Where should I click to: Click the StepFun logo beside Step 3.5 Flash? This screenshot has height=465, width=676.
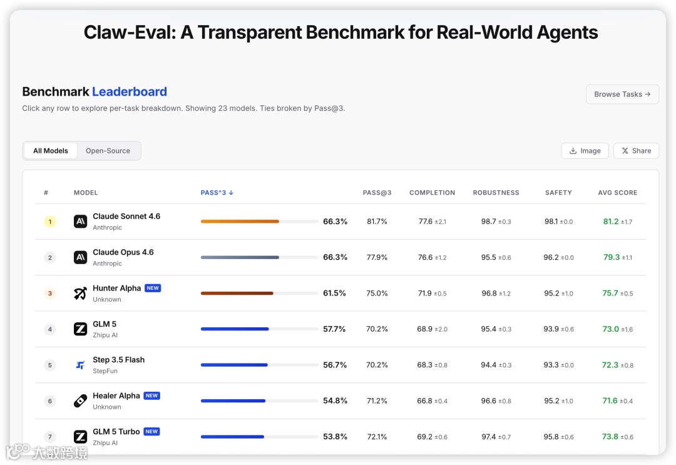(80, 365)
